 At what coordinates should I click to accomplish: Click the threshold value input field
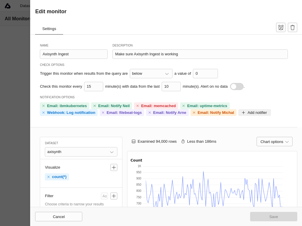pos(205,74)
